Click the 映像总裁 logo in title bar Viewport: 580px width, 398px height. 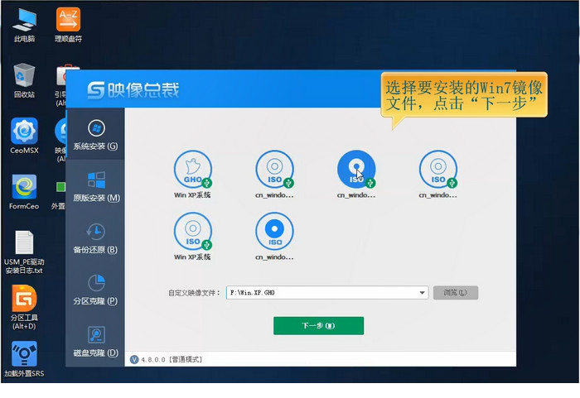point(133,90)
